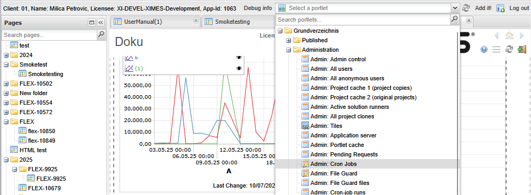Collapse the Pages panel with double-arrow icon

(100, 23)
